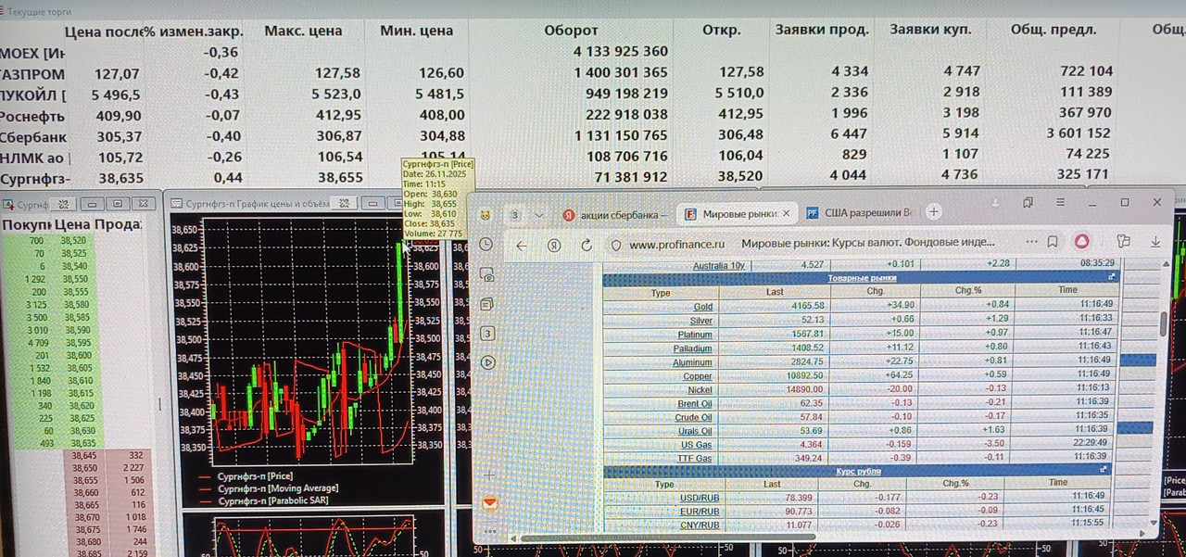Click order book price 38,520
The height and width of the screenshot is (557, 1186).
point(73,240)
